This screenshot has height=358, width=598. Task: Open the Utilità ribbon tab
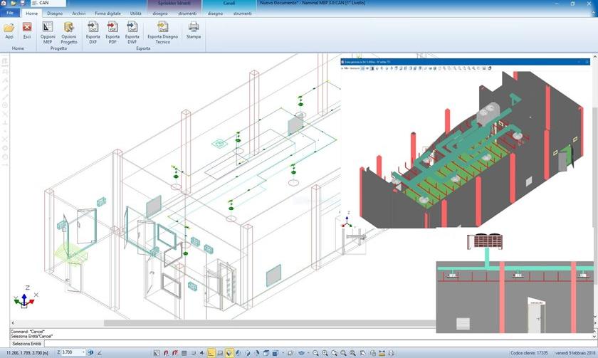coord(135,13)
